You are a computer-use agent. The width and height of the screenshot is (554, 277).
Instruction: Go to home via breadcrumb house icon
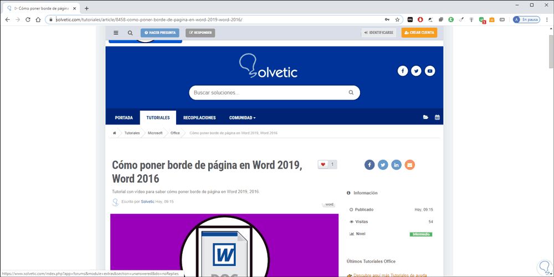click(x=115, y=133)
